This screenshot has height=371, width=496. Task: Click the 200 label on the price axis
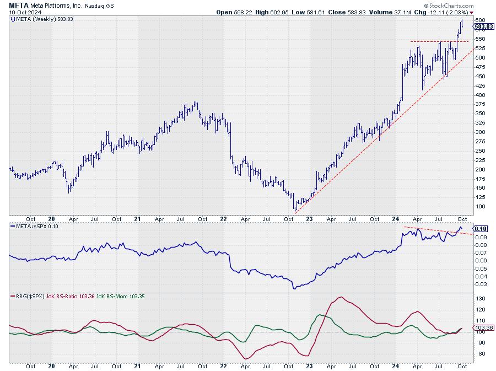click(480, 169)
